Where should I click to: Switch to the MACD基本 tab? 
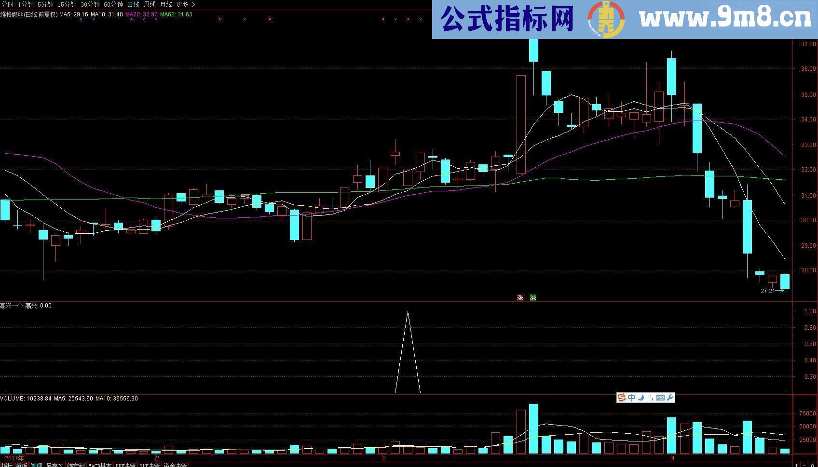click(x=100, y=464)
